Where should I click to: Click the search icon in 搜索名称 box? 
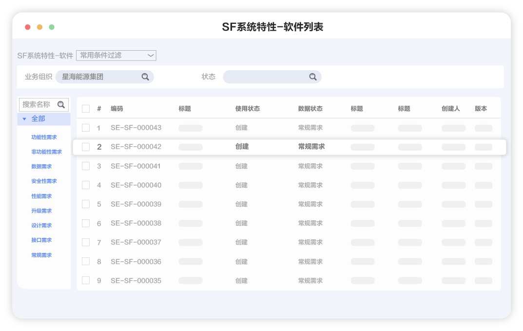(x=61, y=104)
